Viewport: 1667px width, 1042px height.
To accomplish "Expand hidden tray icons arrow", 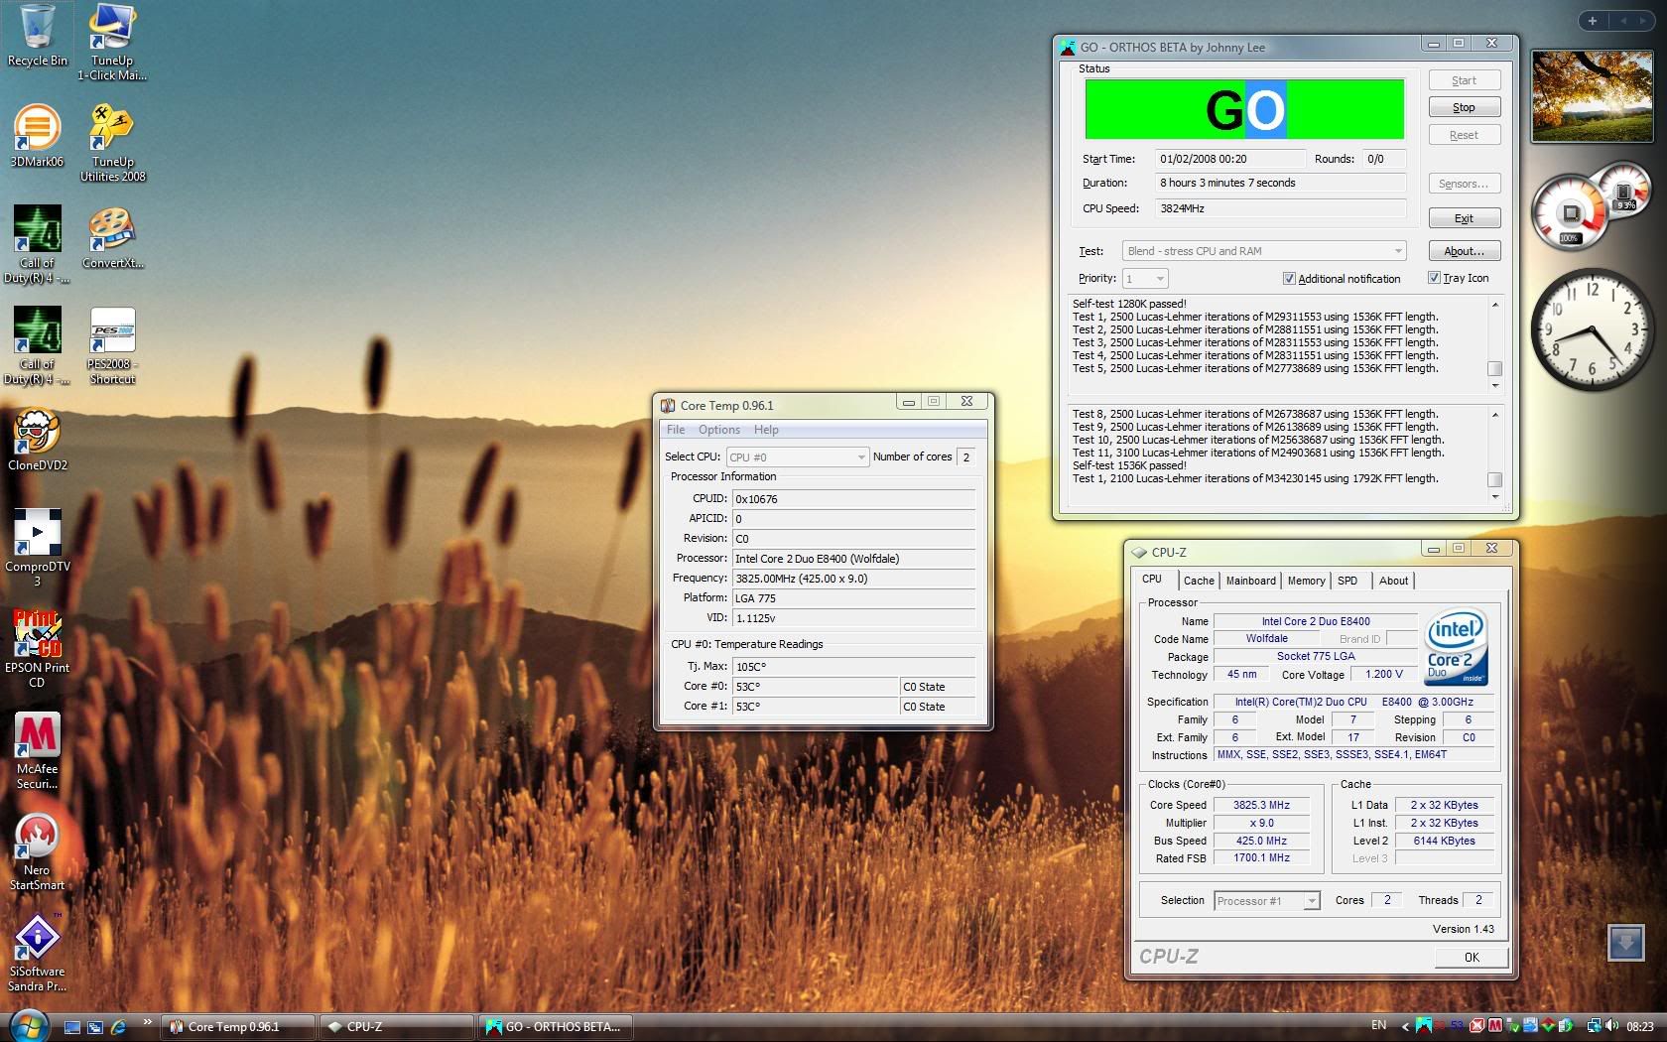I will coord(1405,1027).
